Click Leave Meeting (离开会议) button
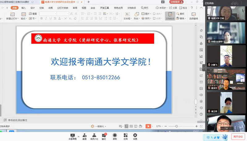Image resolution: width=247 pixels, height=141 pixels. [238, 137]
